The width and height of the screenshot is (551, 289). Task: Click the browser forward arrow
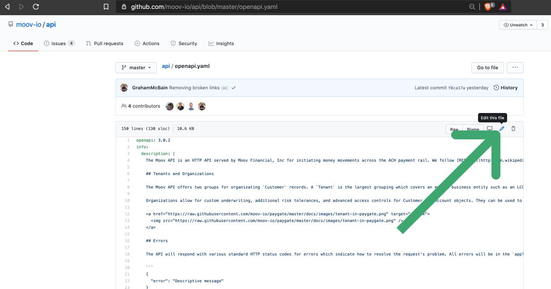tap(21, 7)
